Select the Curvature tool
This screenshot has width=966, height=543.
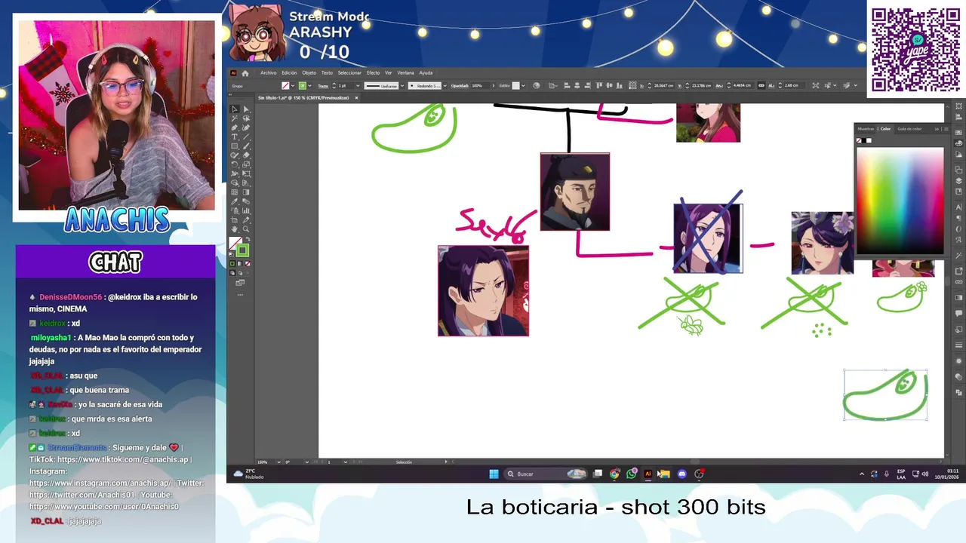246,127
